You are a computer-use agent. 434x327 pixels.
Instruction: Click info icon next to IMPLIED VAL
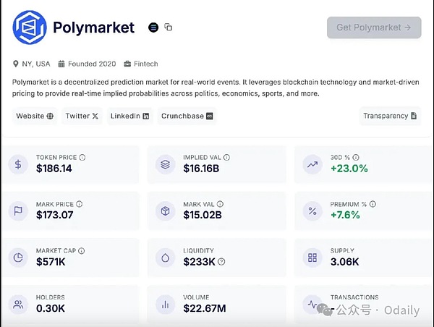pyautogui.click(x=226, y=157)
